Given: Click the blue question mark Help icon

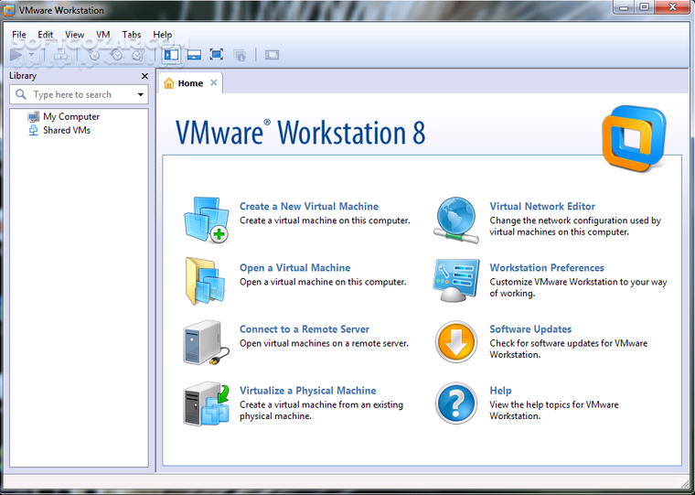Looking at the screenshot, I should pyautogui.click(x=456, y=404).
